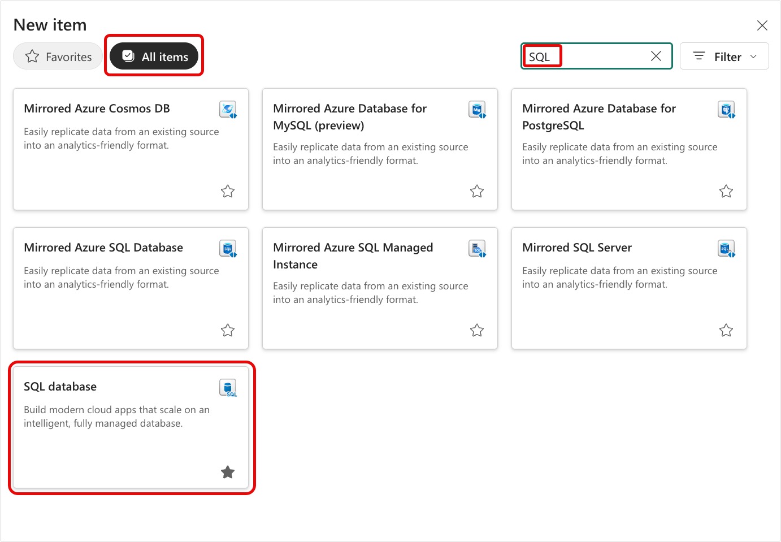
Task: Switch to the Favorites tab
Action: [x=58, y=57]
